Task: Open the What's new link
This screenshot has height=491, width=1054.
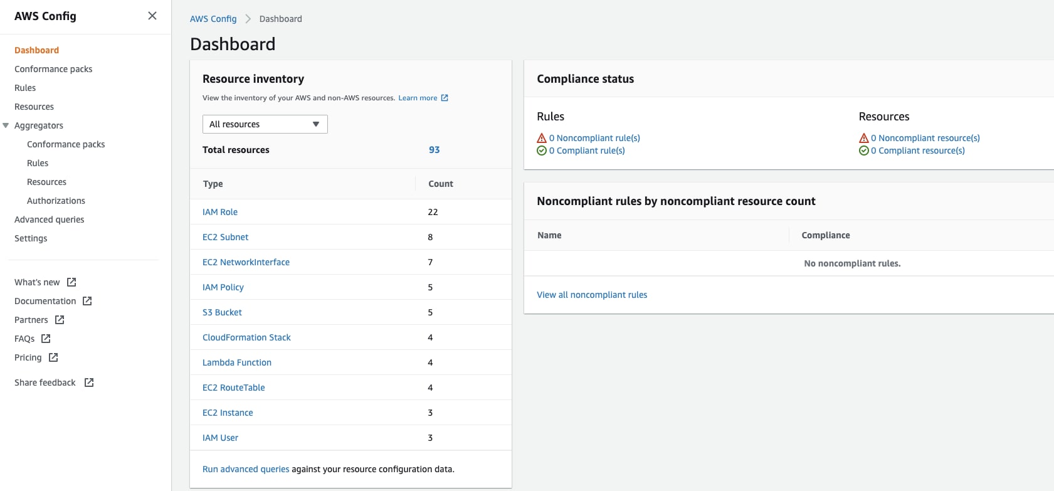Action: tap(37, 282)
